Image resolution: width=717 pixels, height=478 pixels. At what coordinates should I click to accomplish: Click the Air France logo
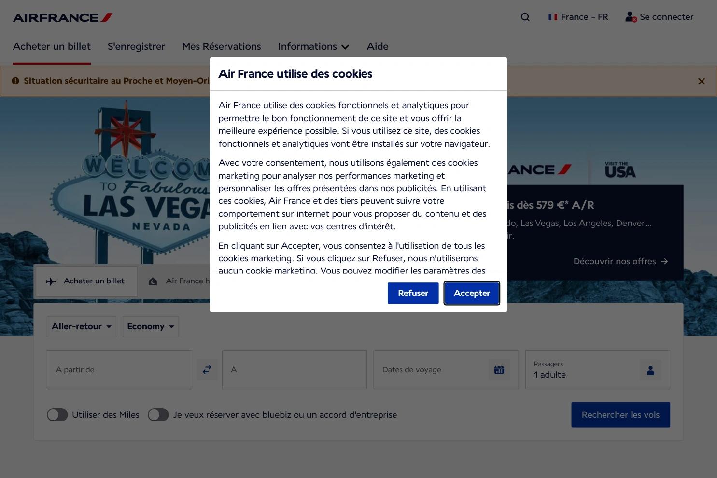tap(63, 17)
